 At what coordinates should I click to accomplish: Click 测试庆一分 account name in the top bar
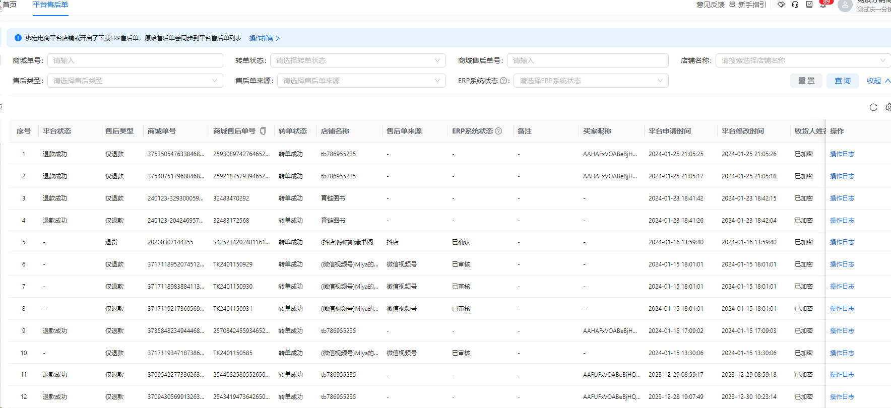(874, 10)
